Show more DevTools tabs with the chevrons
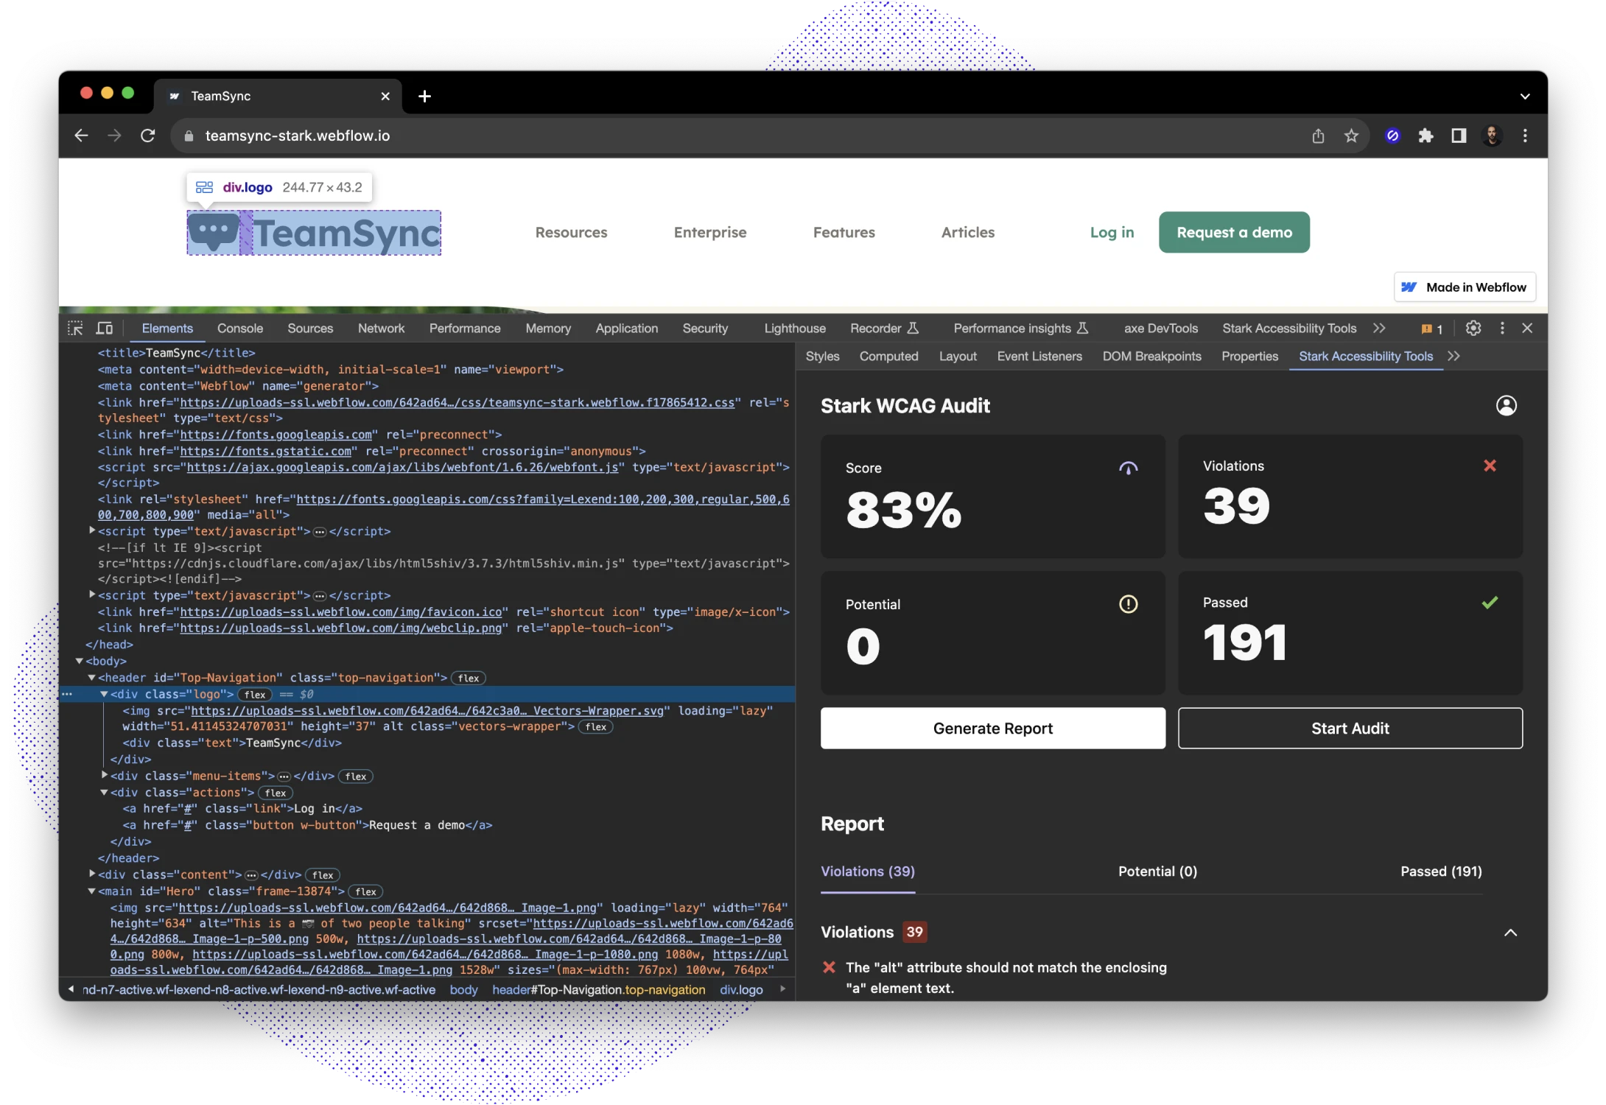This screenshot has width=1606, height=1105. 1379,329
